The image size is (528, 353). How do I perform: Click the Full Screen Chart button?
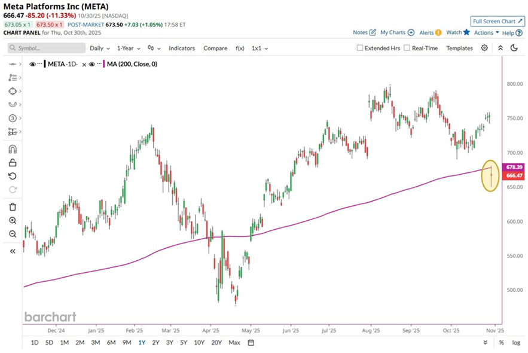[x=498, y=21]
